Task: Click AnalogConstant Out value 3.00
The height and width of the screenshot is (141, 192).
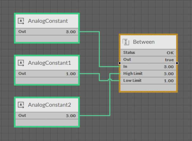Action: point(71,32)
